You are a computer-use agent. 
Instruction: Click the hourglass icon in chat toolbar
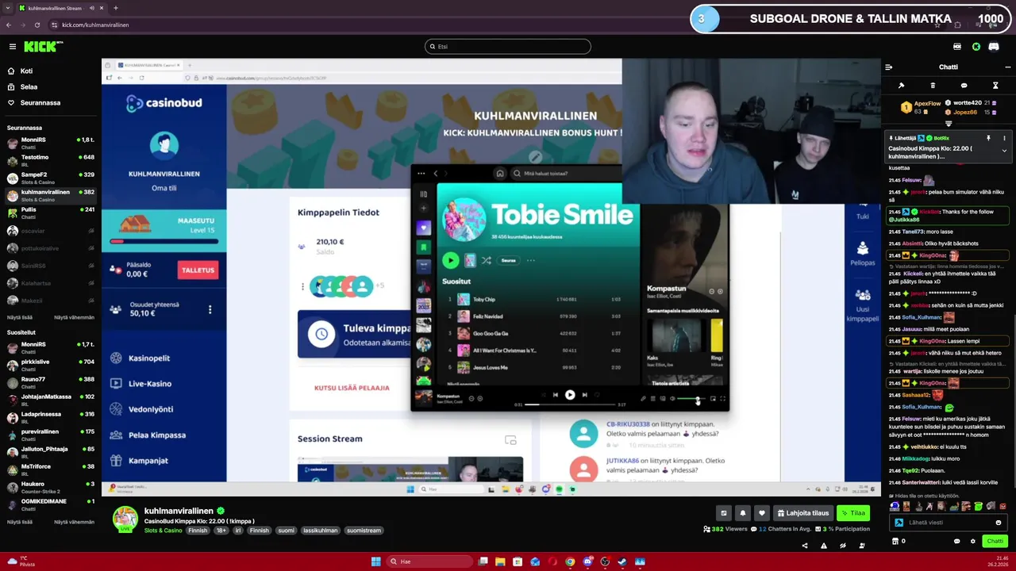(995, 86)
